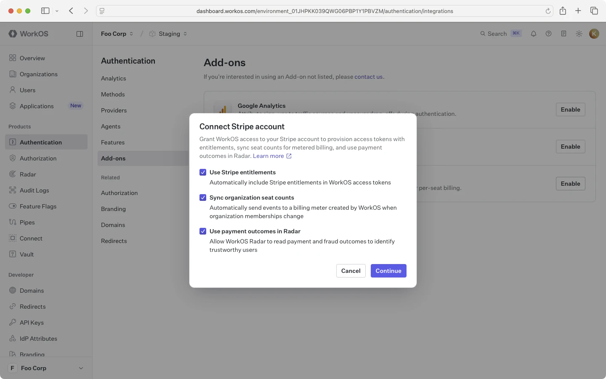Click the IdP Attributes icon

(x=13, y=339)
